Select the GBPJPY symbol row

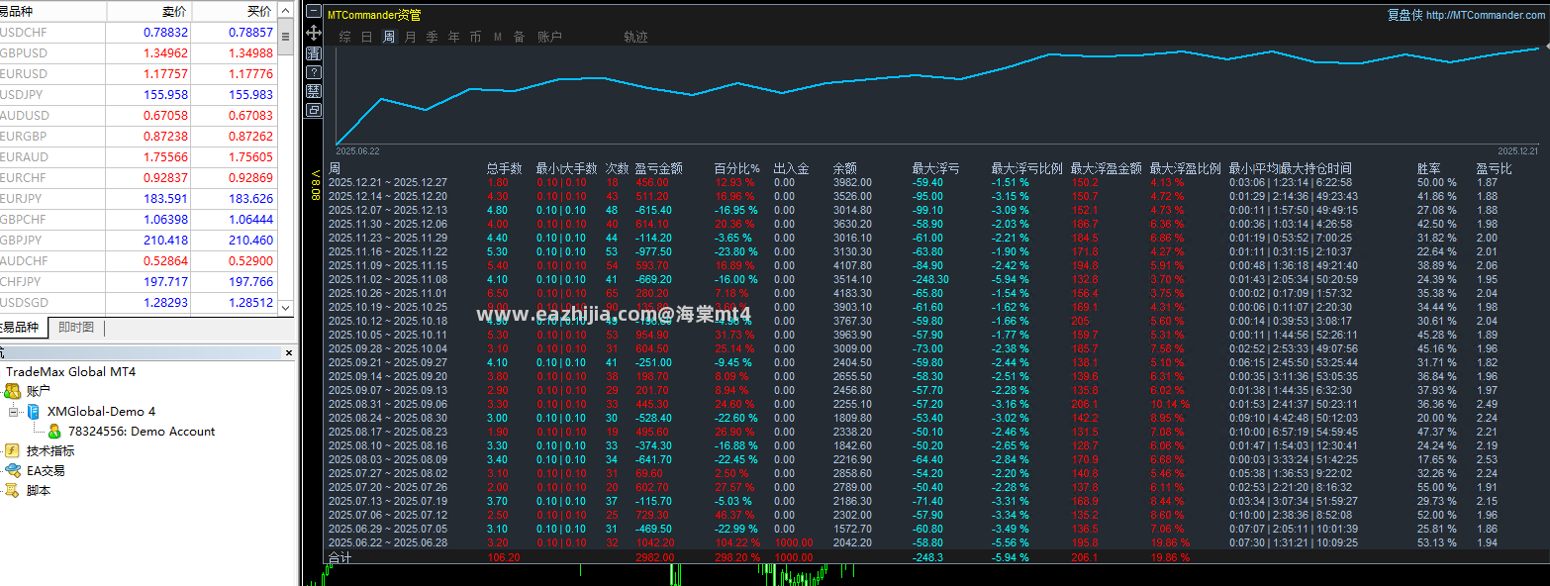[x=139, y=240]
